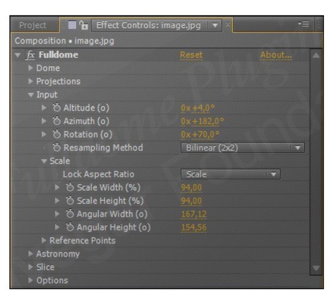Open the About link for Fulldome
The image size is (334, 301).
pos(276,55)
